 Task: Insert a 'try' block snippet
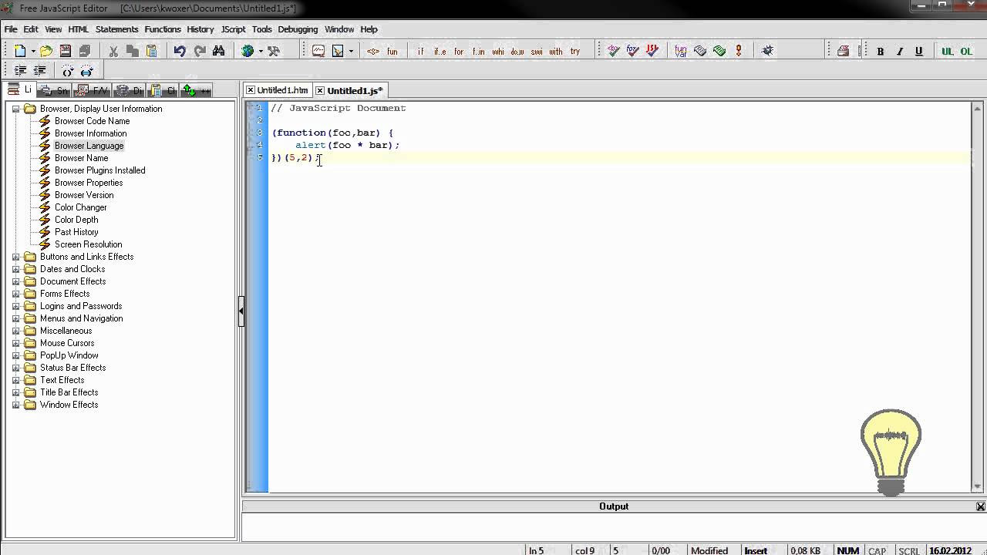click(x=575, y=52)
